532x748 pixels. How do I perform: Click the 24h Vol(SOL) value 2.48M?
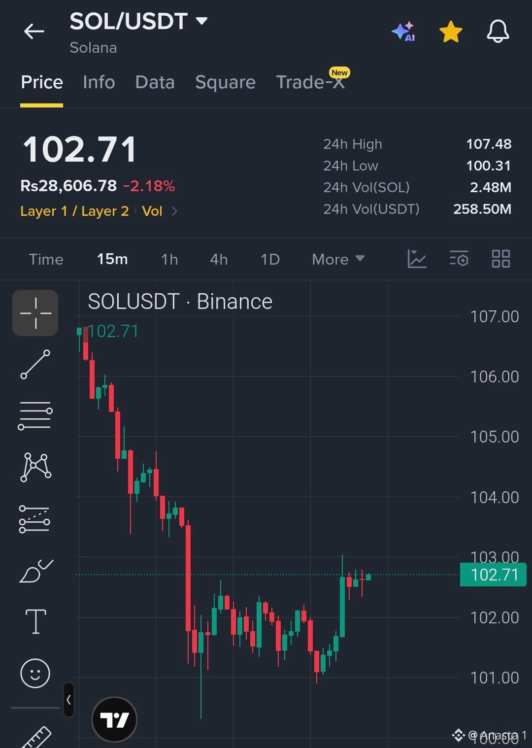(x=491, y=187)
